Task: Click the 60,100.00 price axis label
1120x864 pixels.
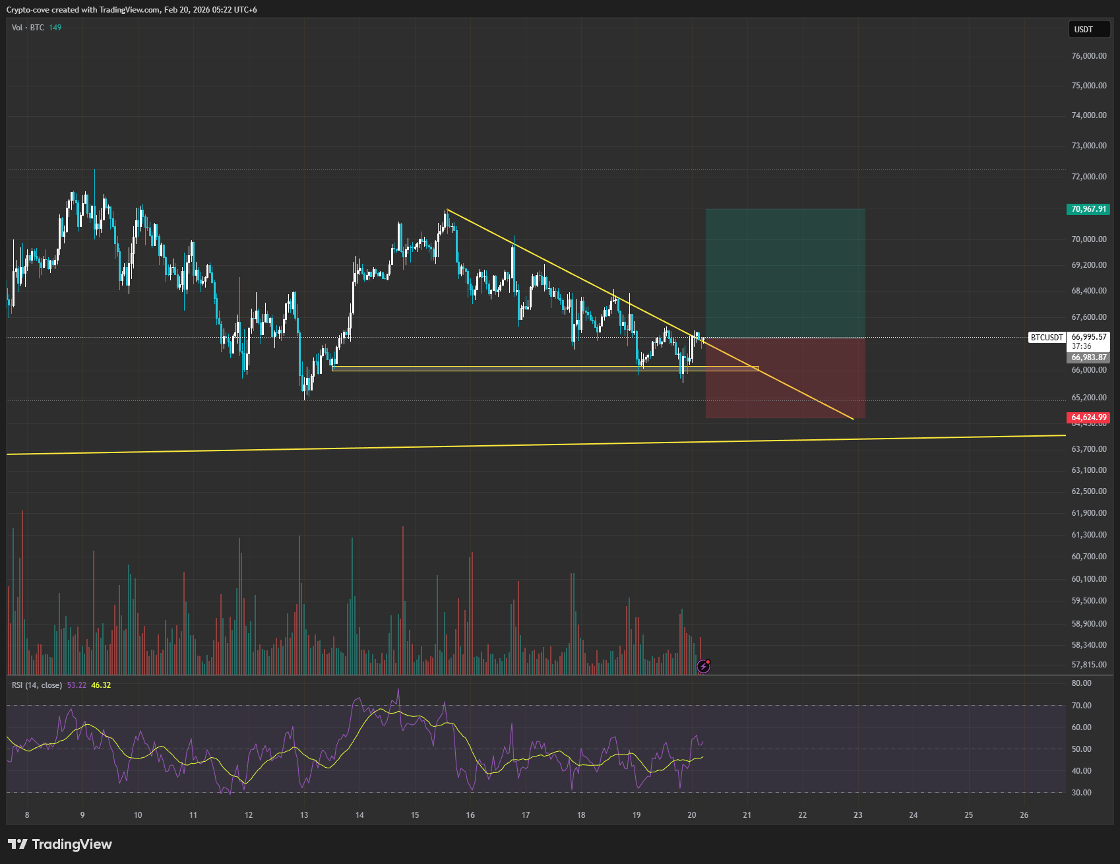Action: 1089,579
